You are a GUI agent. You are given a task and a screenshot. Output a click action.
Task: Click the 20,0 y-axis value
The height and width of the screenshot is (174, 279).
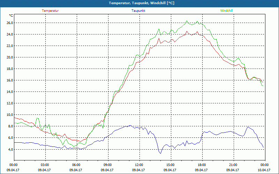tap(10, 57)
